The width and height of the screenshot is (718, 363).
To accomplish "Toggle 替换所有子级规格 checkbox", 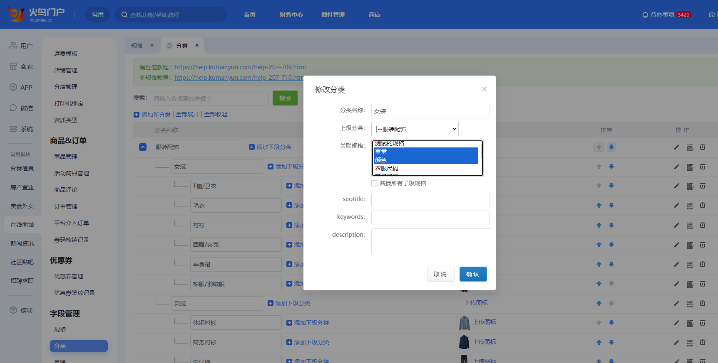I will point(375,183).
